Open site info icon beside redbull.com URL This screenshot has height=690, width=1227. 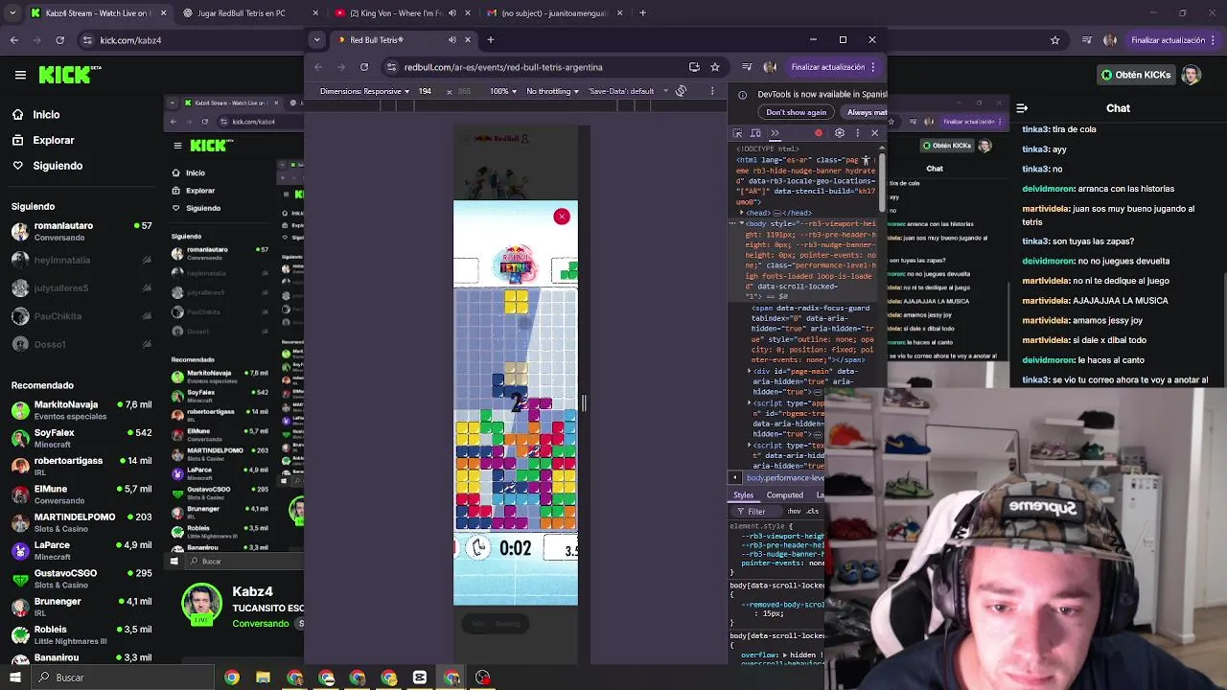pos(391,67)
